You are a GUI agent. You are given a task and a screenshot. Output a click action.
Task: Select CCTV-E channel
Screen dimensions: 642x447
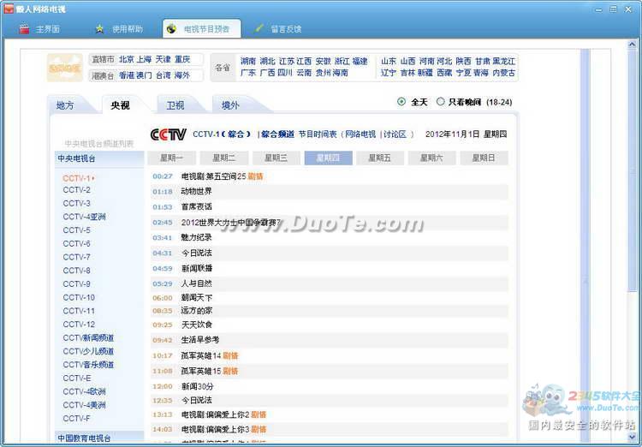77,378
